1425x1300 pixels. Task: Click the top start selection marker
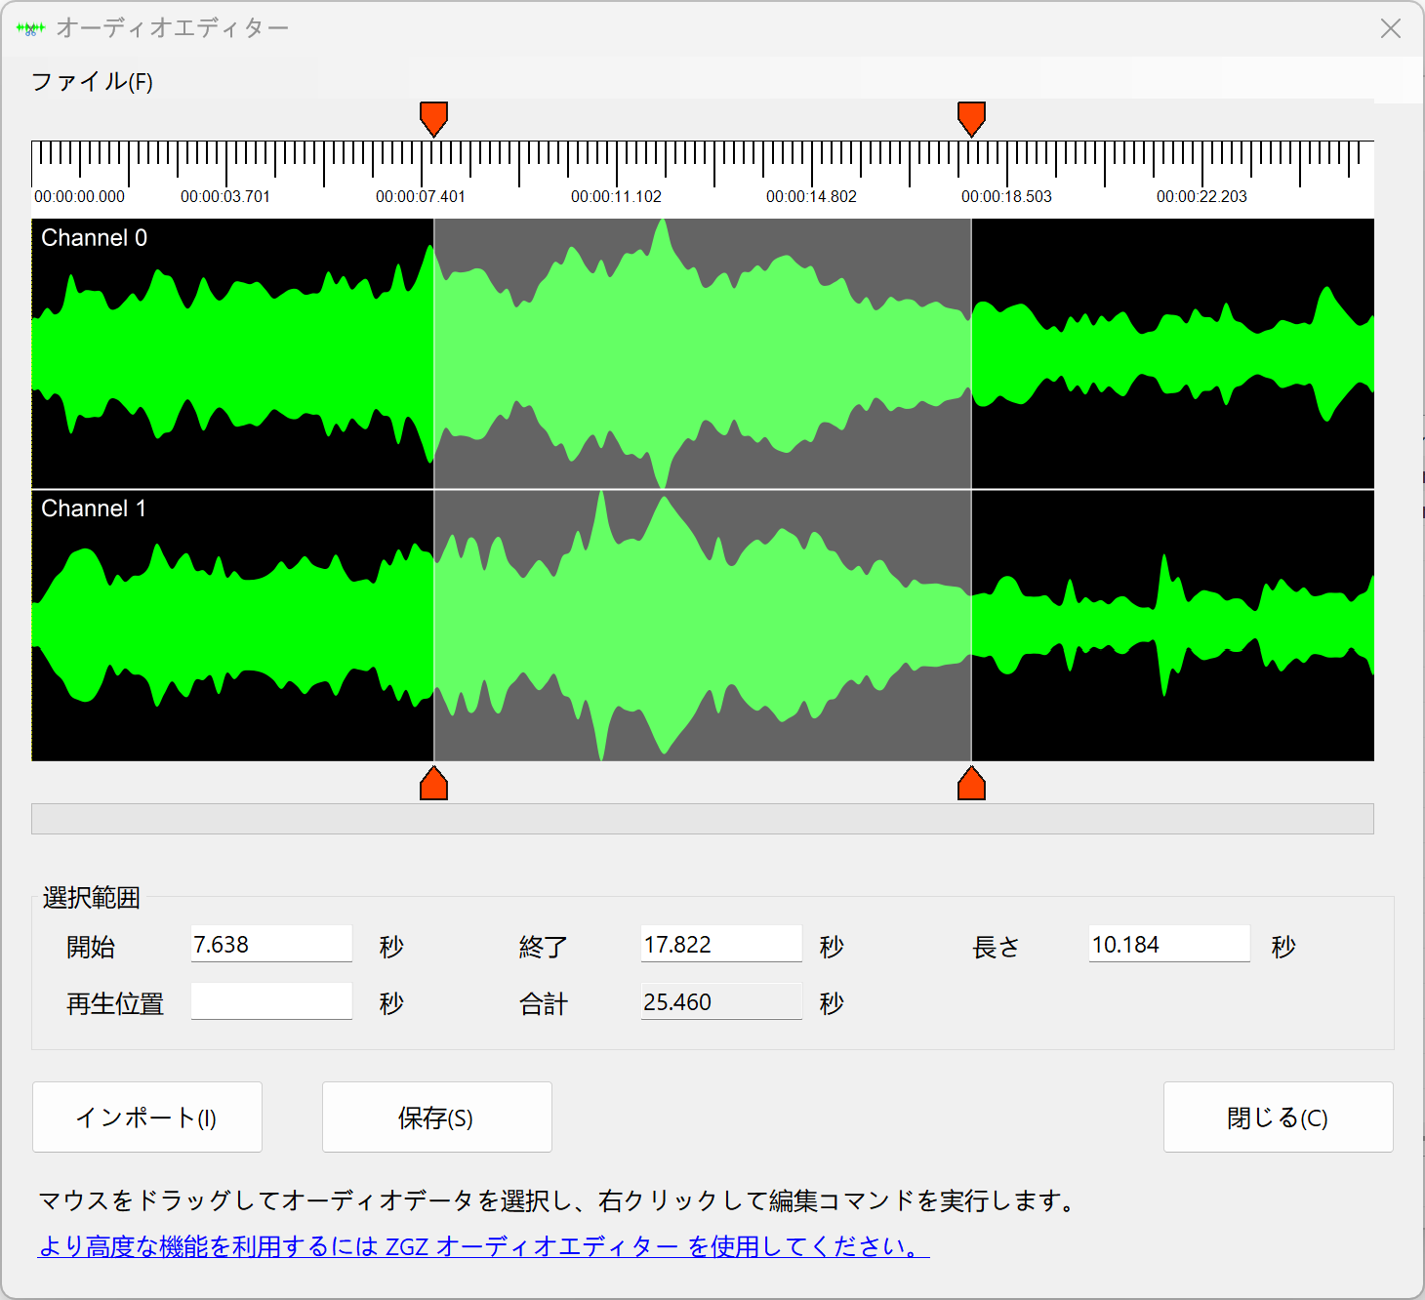click(x=433, y=118)
